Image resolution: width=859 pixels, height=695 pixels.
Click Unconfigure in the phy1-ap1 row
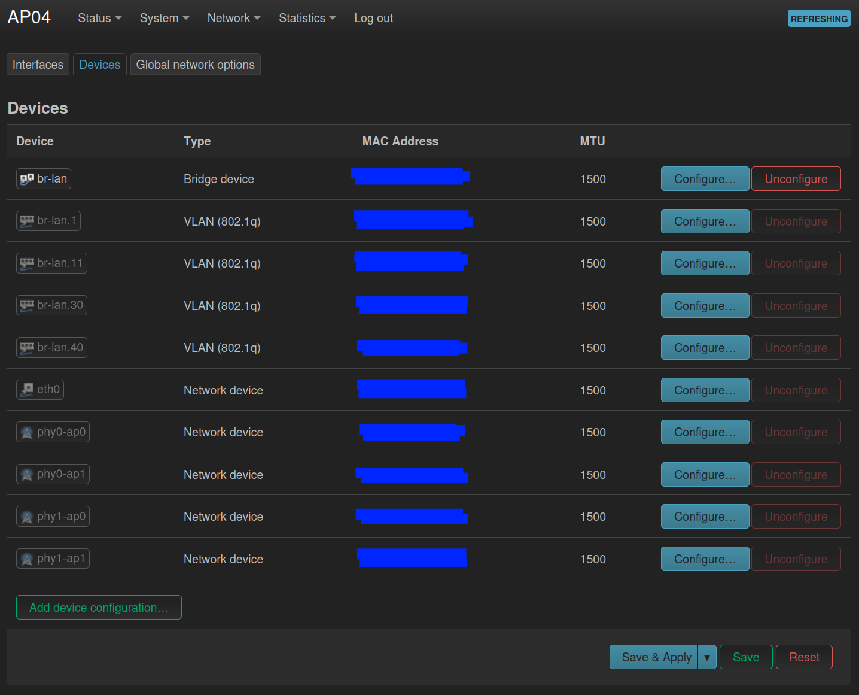tap(796, 559)
